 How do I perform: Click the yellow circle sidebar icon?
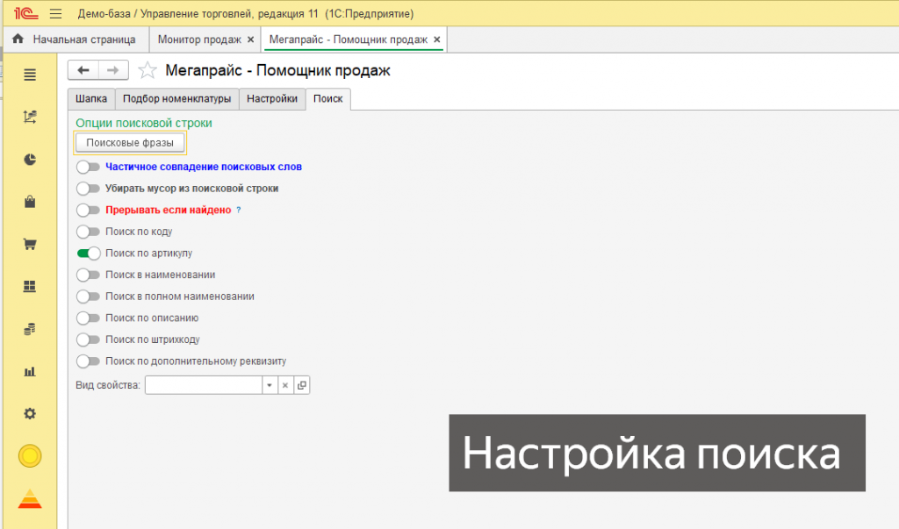pos(30,456)
